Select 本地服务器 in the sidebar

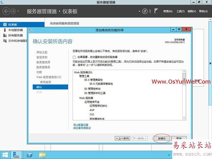tap(16, 30)
